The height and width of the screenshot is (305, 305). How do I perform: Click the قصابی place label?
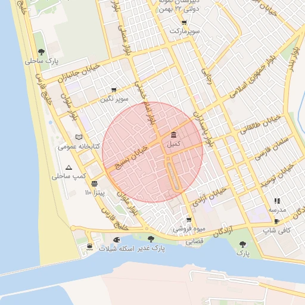point(194,241)
